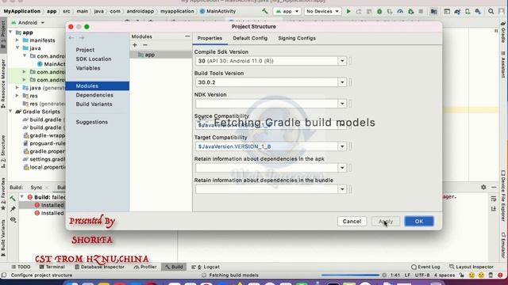Screen dimensions: 508x285
Task: Switch to the Properties tab
Action: (x=210, y=38)
